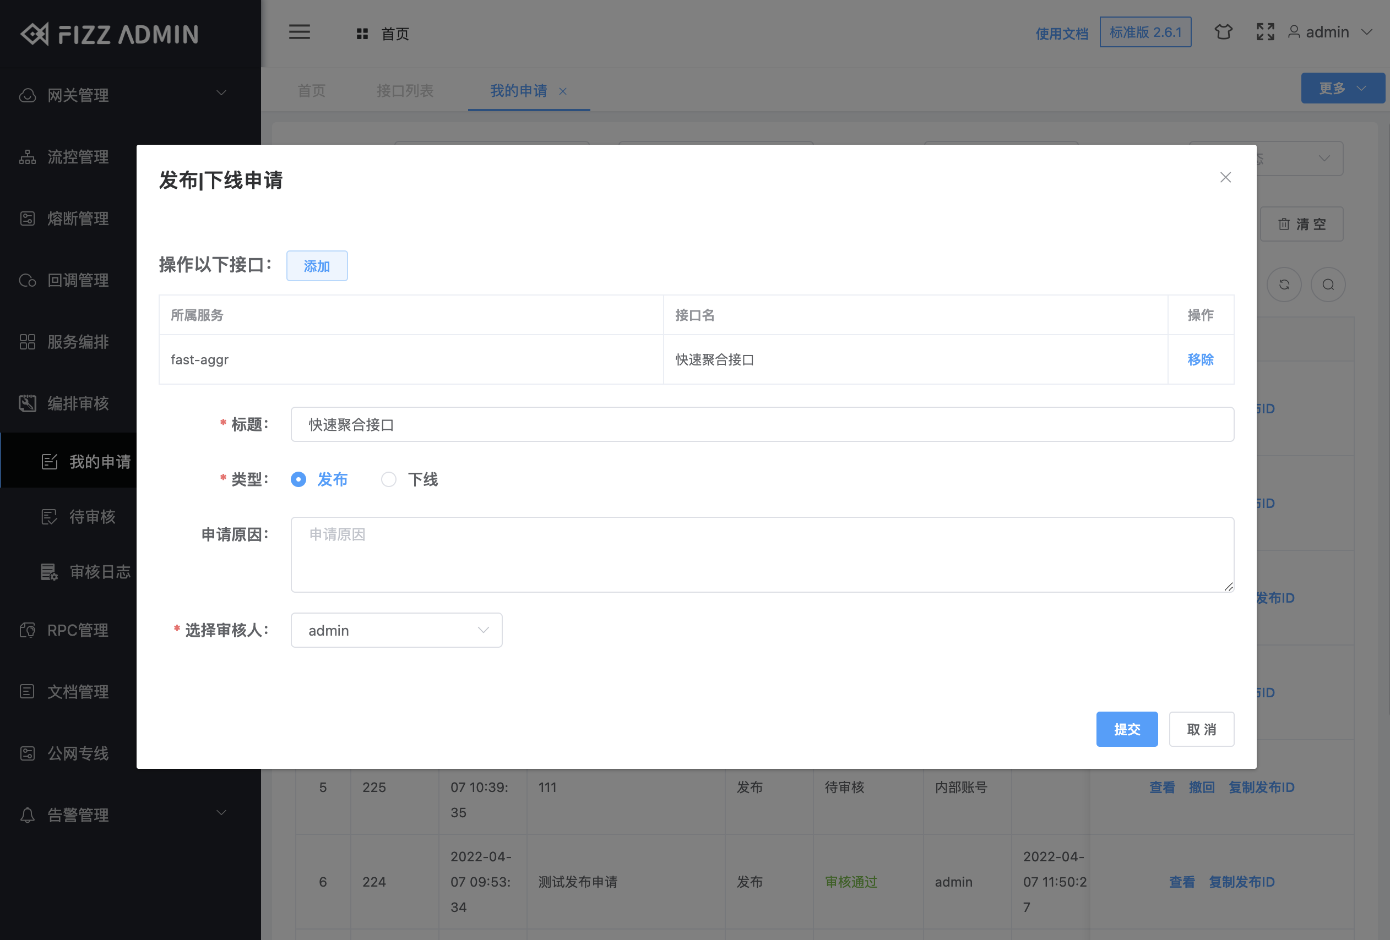The width and height of the screenshot is (1390, 940).
Task: Switch to the 接口列表 tab
Action: click(405, 91)
